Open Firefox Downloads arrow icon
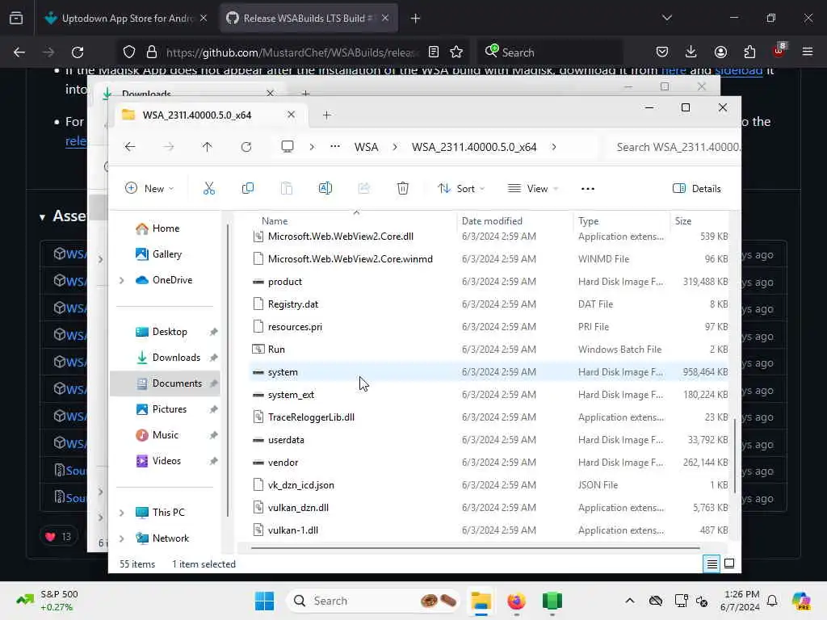The image size is (827, 620). click(691, 52)
